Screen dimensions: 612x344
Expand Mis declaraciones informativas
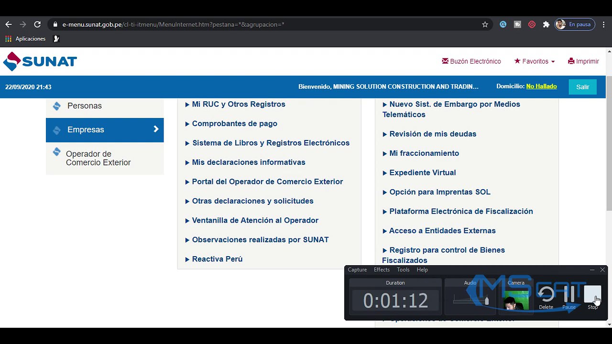click(x=245, y=162)
